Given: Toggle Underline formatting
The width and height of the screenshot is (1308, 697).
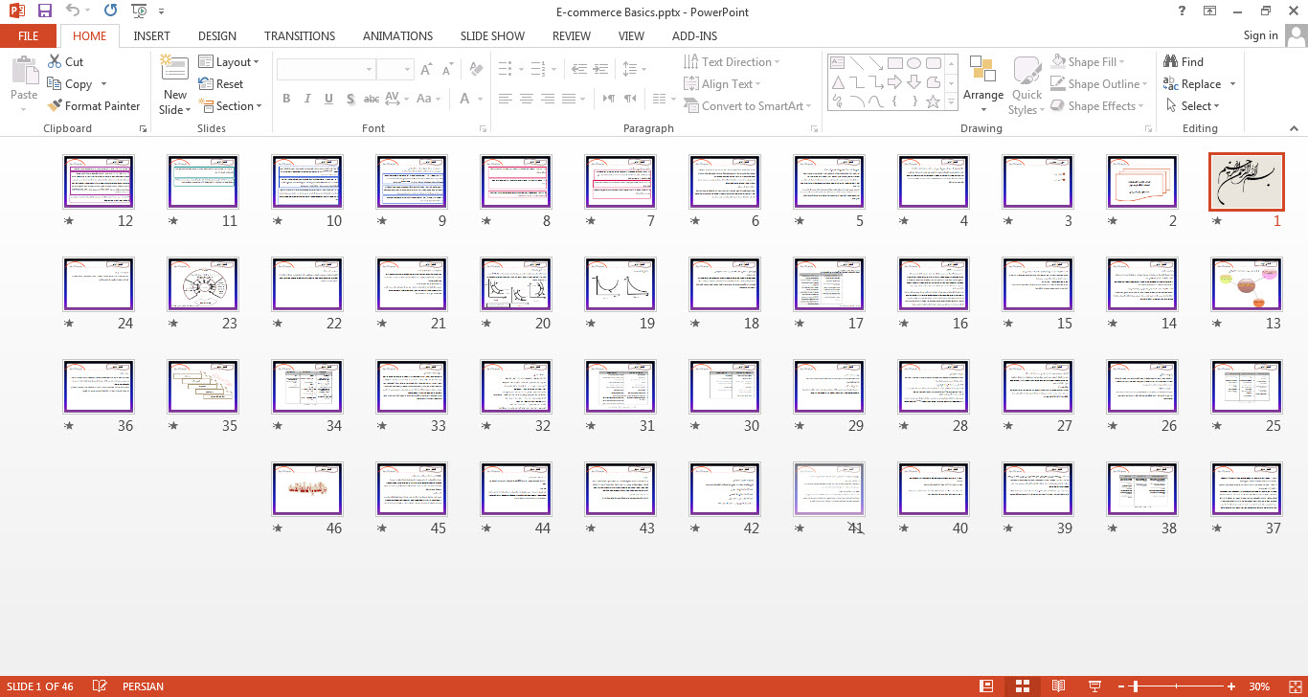Looking at the screenshot, I should point(328,99).
